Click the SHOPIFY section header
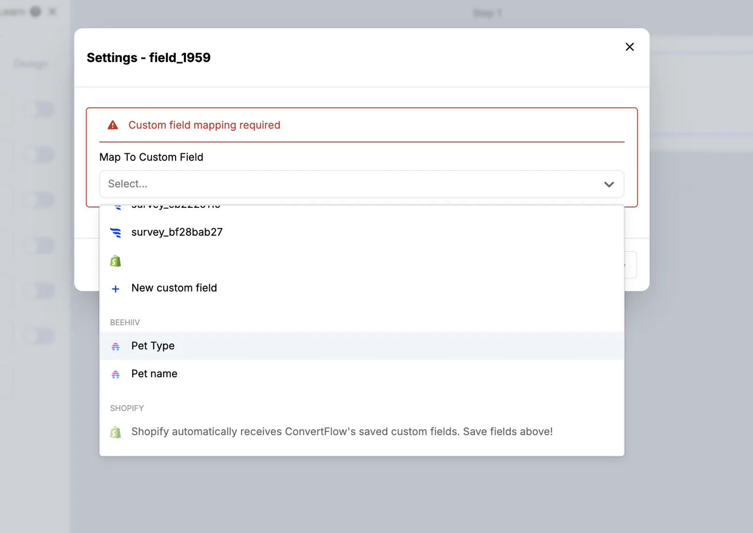 click(x=127, y=408)
